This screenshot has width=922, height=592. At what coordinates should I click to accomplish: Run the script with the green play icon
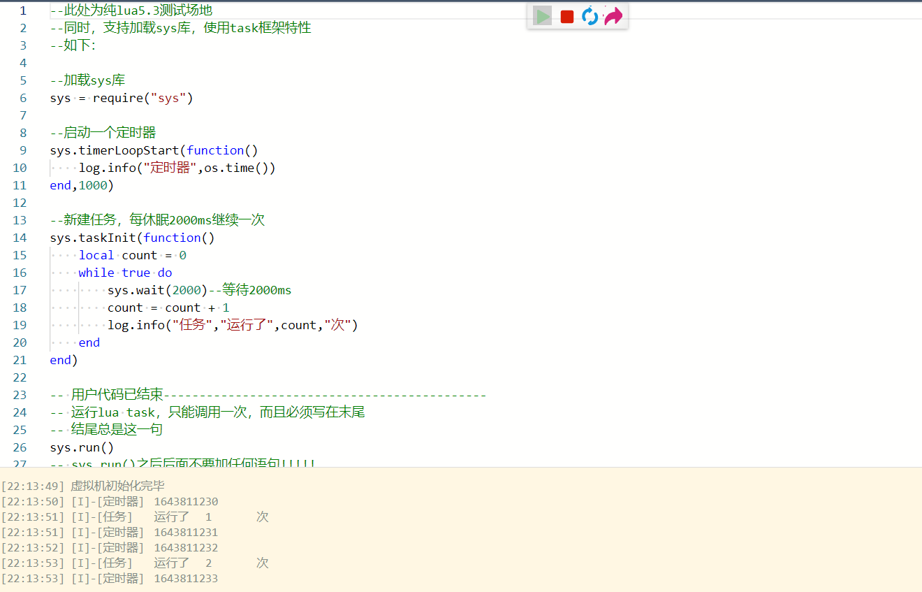tap(542, 15)
